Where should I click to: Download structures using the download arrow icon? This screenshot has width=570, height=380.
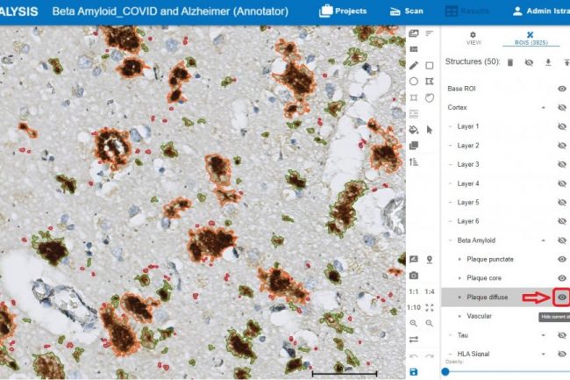548,62
